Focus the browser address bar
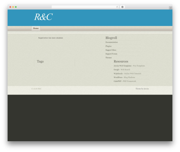180x152 pixels. click(85, 7)
